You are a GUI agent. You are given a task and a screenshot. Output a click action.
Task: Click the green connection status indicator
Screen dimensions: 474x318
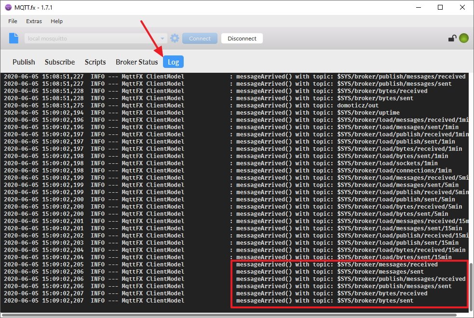point(463,39)
